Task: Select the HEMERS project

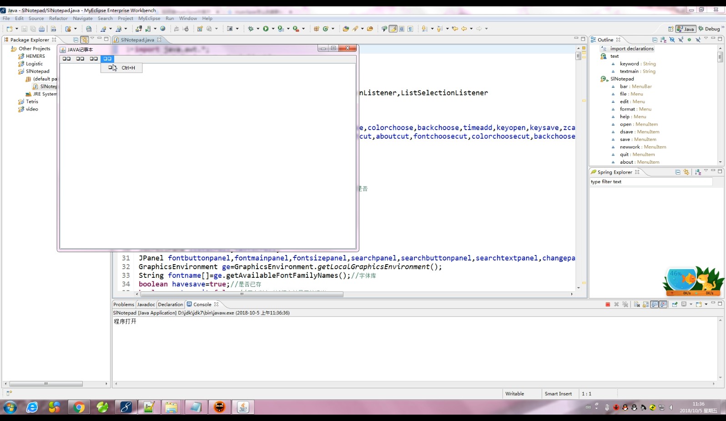Action: pos(35,56)
